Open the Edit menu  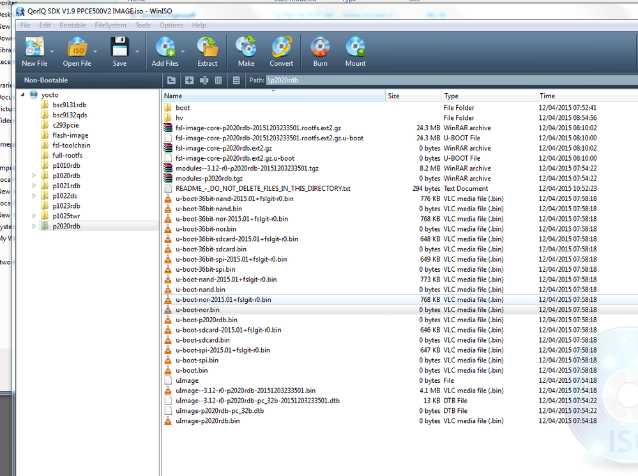pyautogui.click(x=45, y=25)
